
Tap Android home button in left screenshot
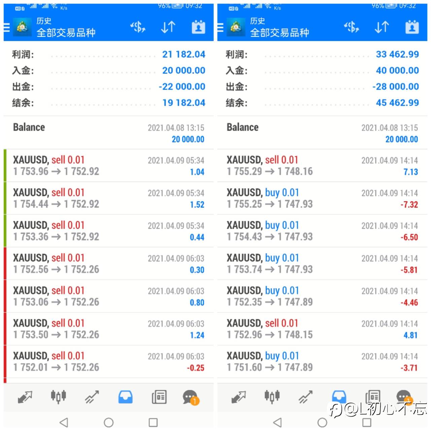(108, 422)
